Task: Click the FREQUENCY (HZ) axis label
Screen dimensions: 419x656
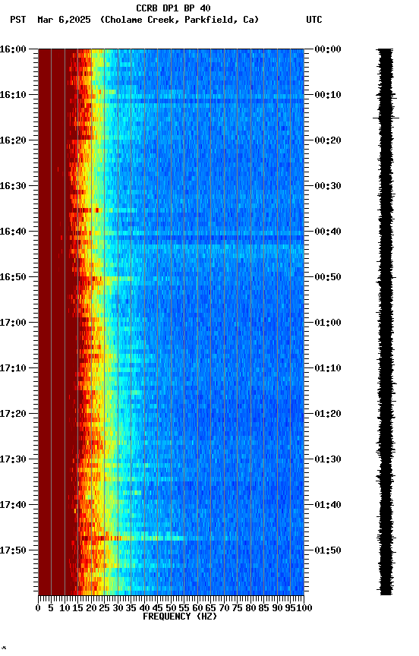Action: [180, 617]
